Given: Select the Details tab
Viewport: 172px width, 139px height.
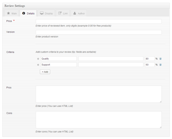Looking at the screenshot, I should tap(28, 13).
